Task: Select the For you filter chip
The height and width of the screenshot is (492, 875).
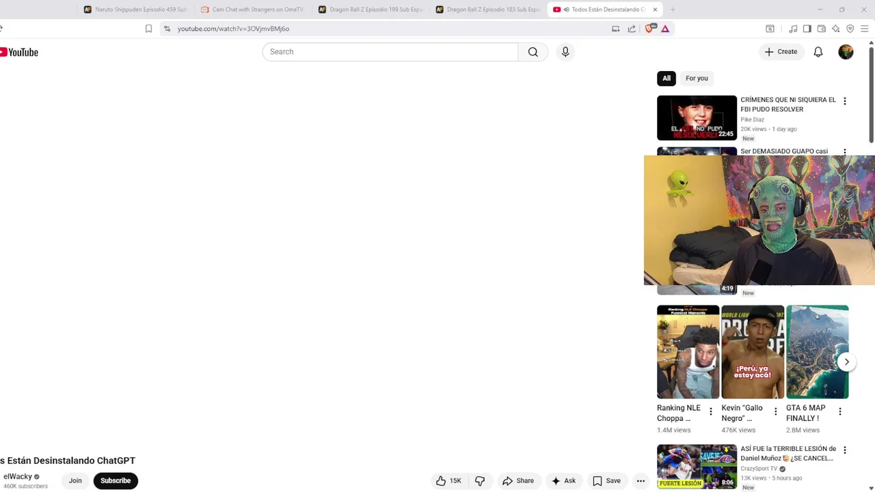Action: 697,78
